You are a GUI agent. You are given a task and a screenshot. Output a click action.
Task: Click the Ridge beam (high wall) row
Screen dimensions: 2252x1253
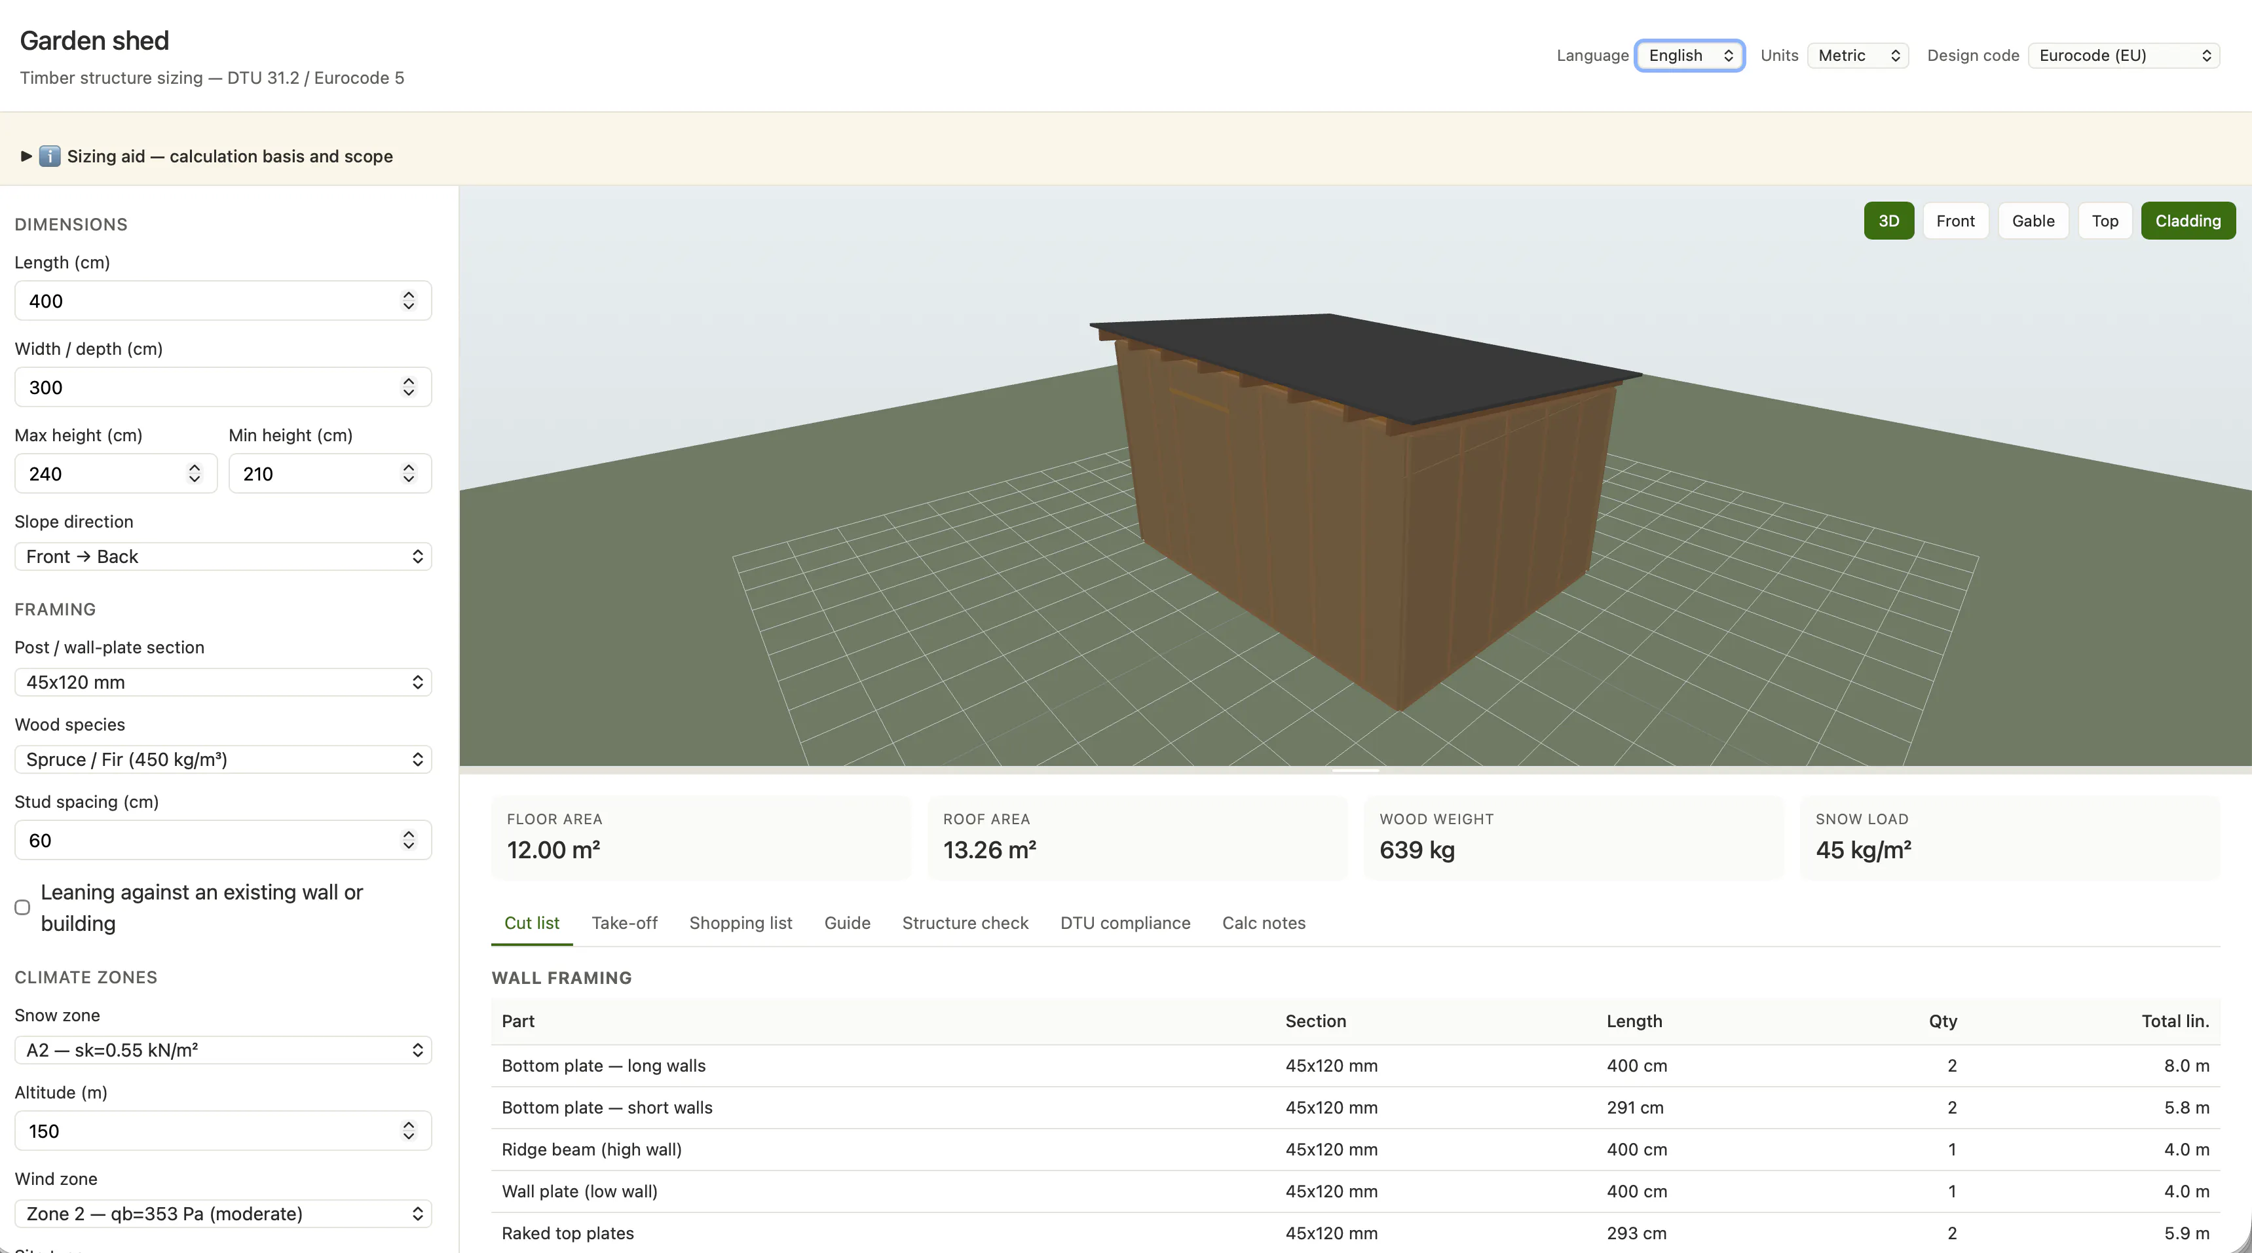[1355, 1150]
